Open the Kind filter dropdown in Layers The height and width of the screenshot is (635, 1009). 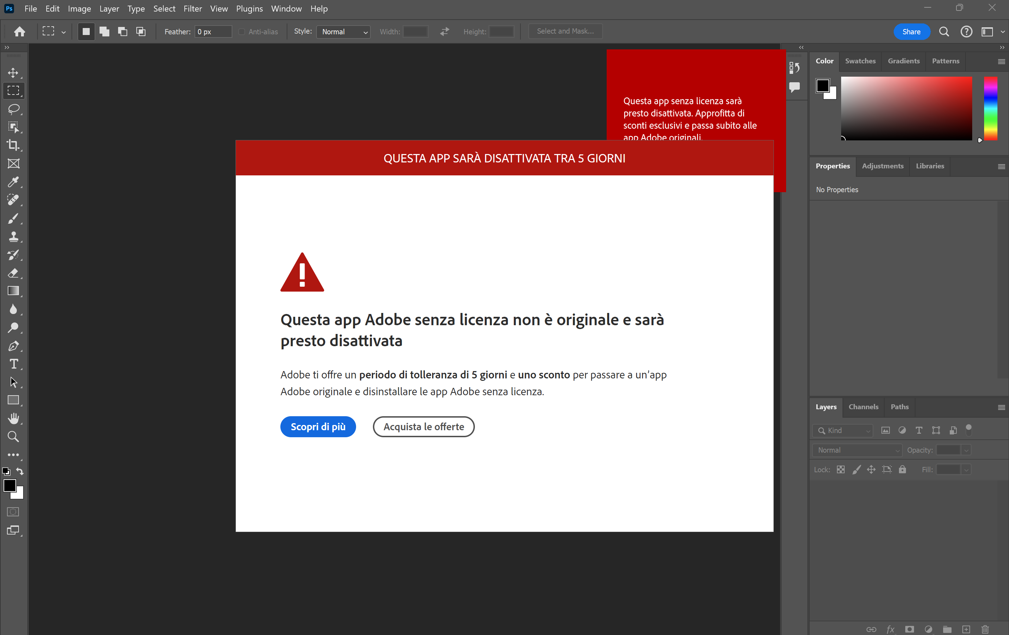point(843,430)
